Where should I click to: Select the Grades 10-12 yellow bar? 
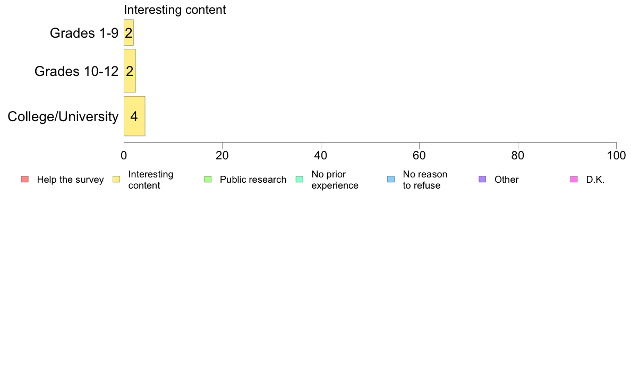tap(130, 71)
